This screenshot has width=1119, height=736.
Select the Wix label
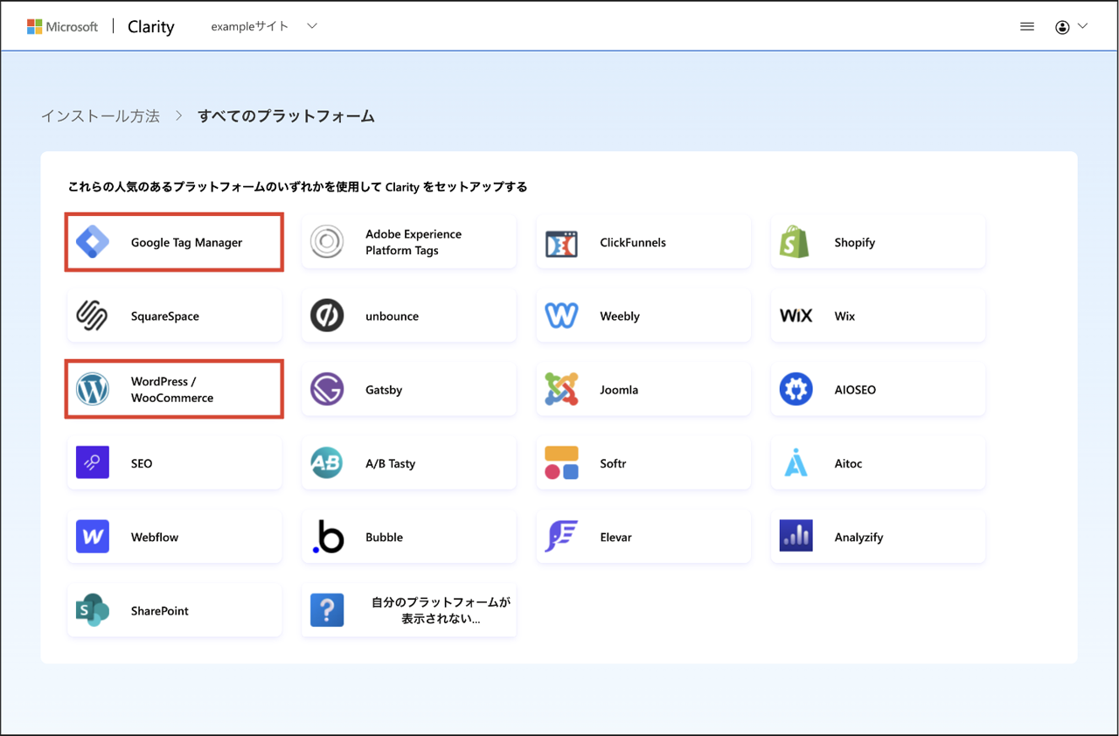(x=844, y=316)
